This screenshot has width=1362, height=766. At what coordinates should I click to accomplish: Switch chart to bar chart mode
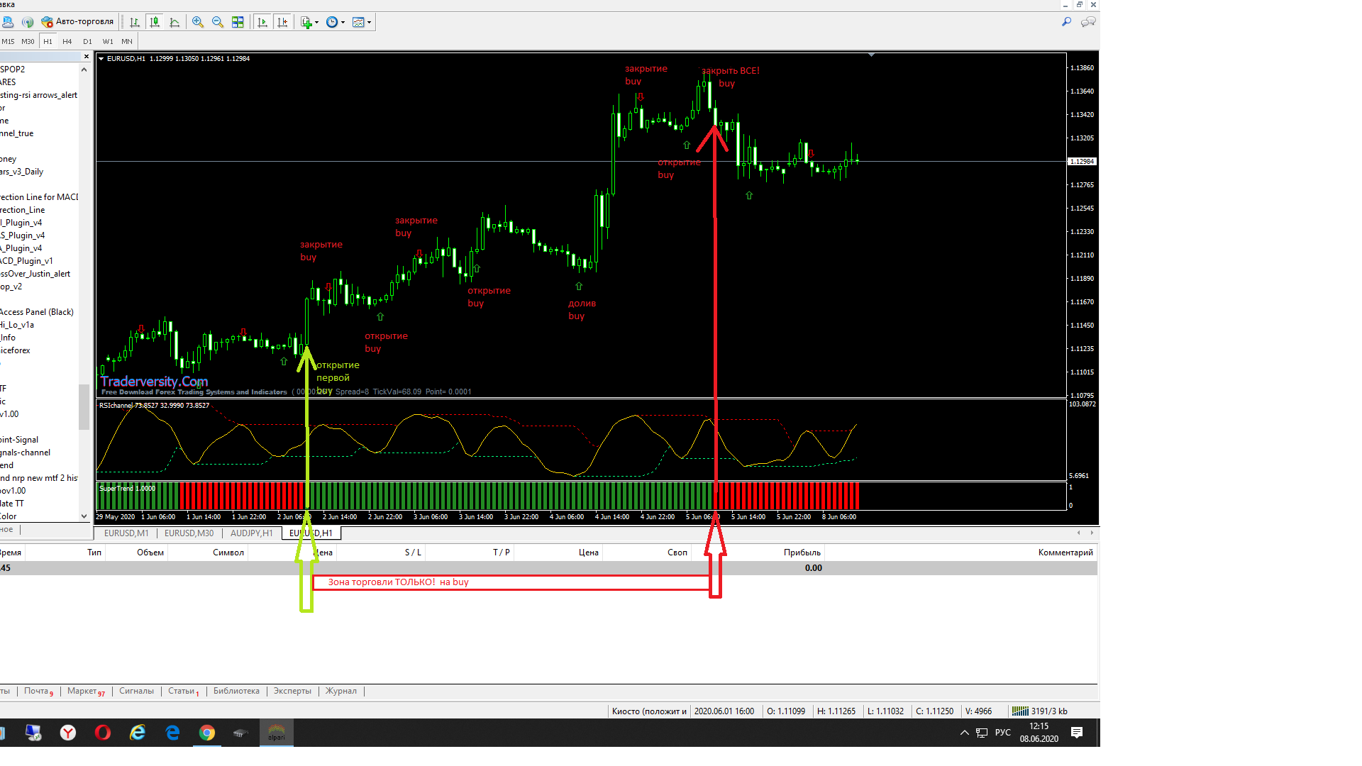pyautogui.click(x=135, y=22)
